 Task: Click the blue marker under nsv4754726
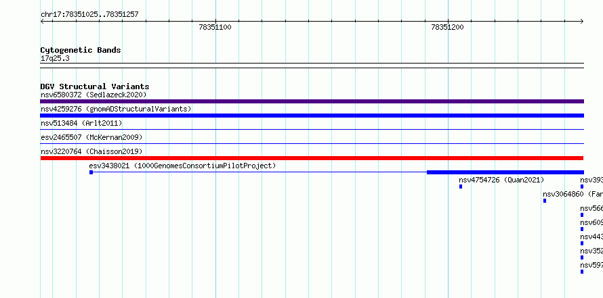coord(461,187)
